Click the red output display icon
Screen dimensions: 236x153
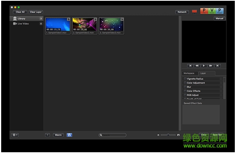pos(194,11)
